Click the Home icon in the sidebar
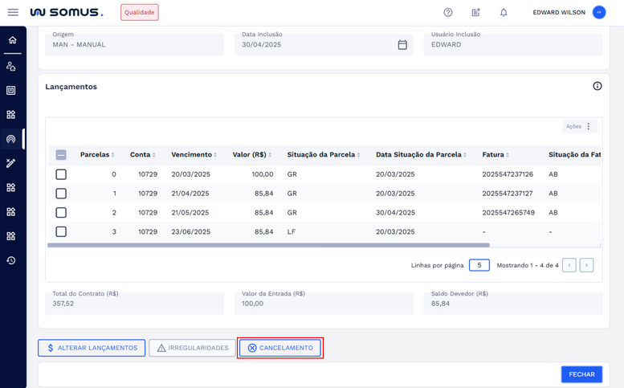Image resolution: width=624 pixels, height=388 pixels. tap(11, 40)
